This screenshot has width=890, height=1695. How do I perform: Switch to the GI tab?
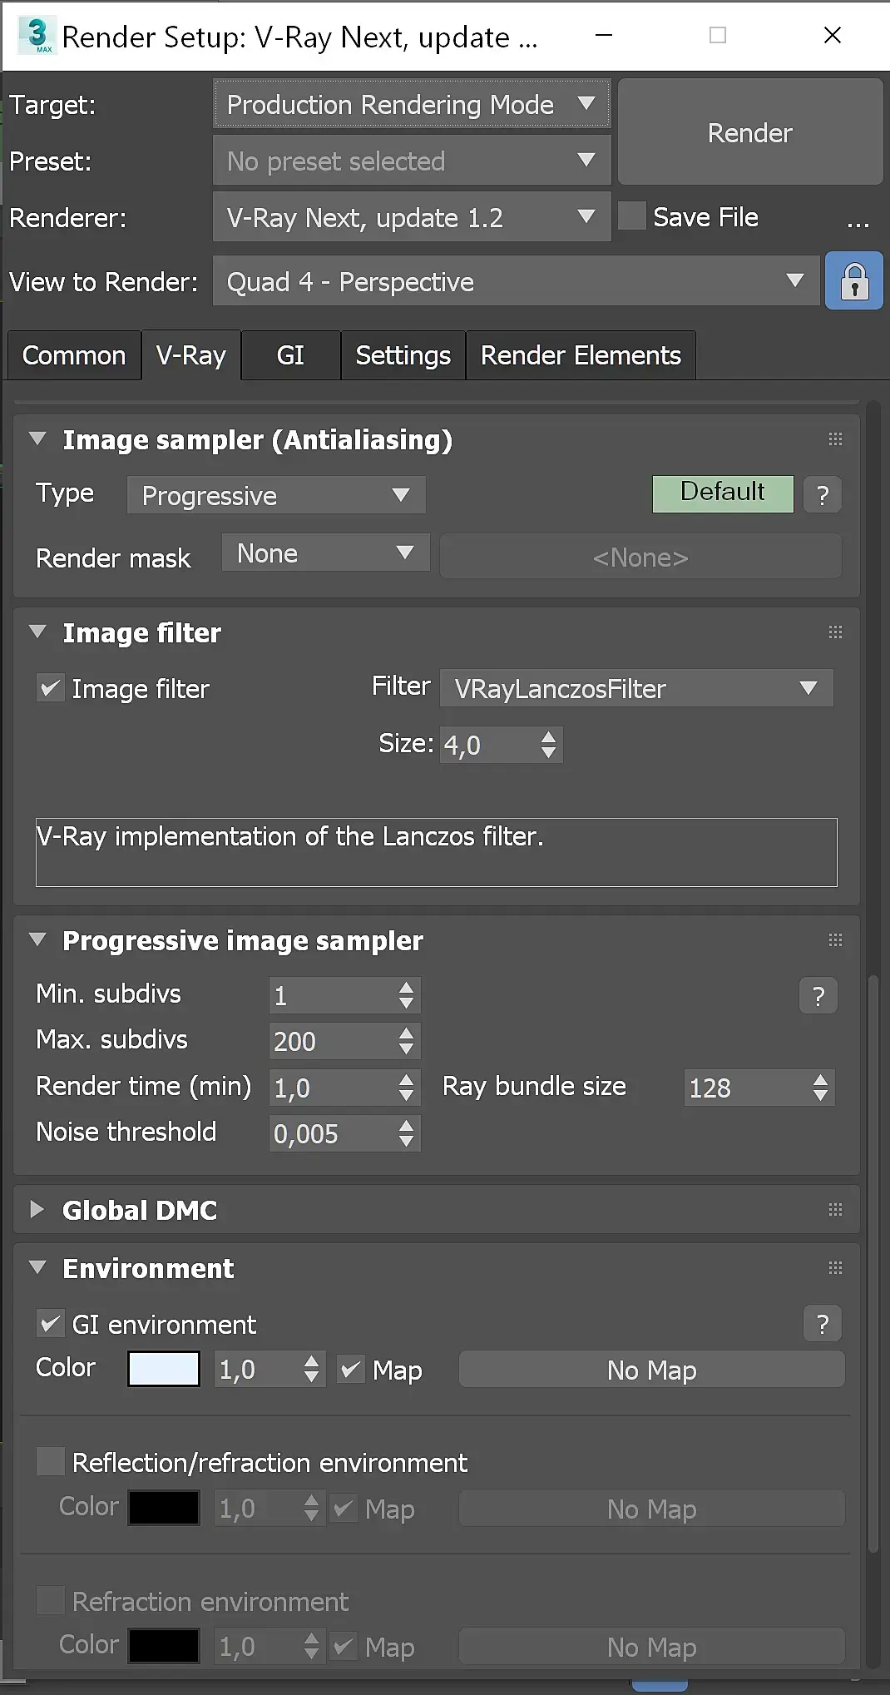[290, 355]
